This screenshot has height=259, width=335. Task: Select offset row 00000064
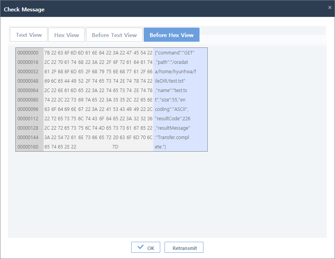(28, 90)
